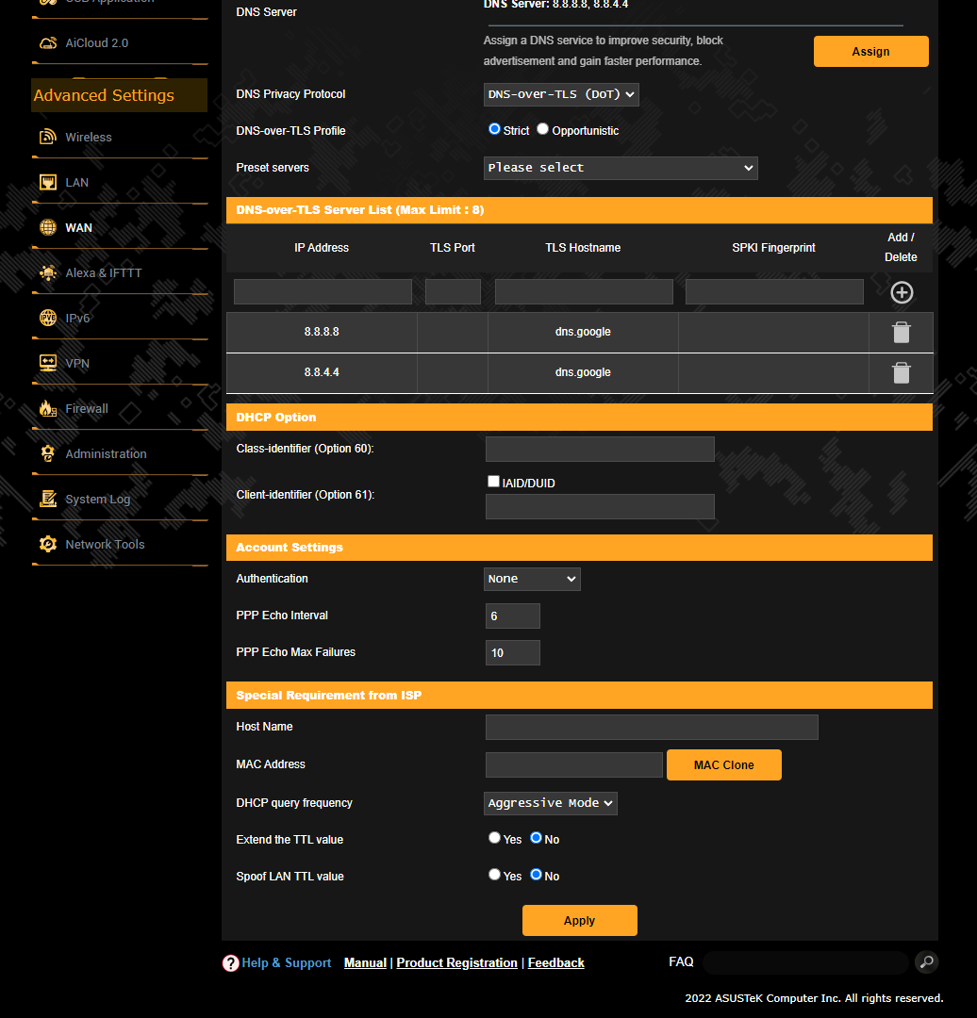The width and height of the screenshot is (977, 1018).
Task: Add a DNS-over-TLS server with plus icon
Action: [902, 292]
